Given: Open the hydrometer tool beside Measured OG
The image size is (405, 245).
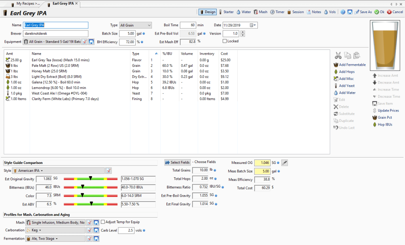Looking at the screenshot, I should coord(284,163).
